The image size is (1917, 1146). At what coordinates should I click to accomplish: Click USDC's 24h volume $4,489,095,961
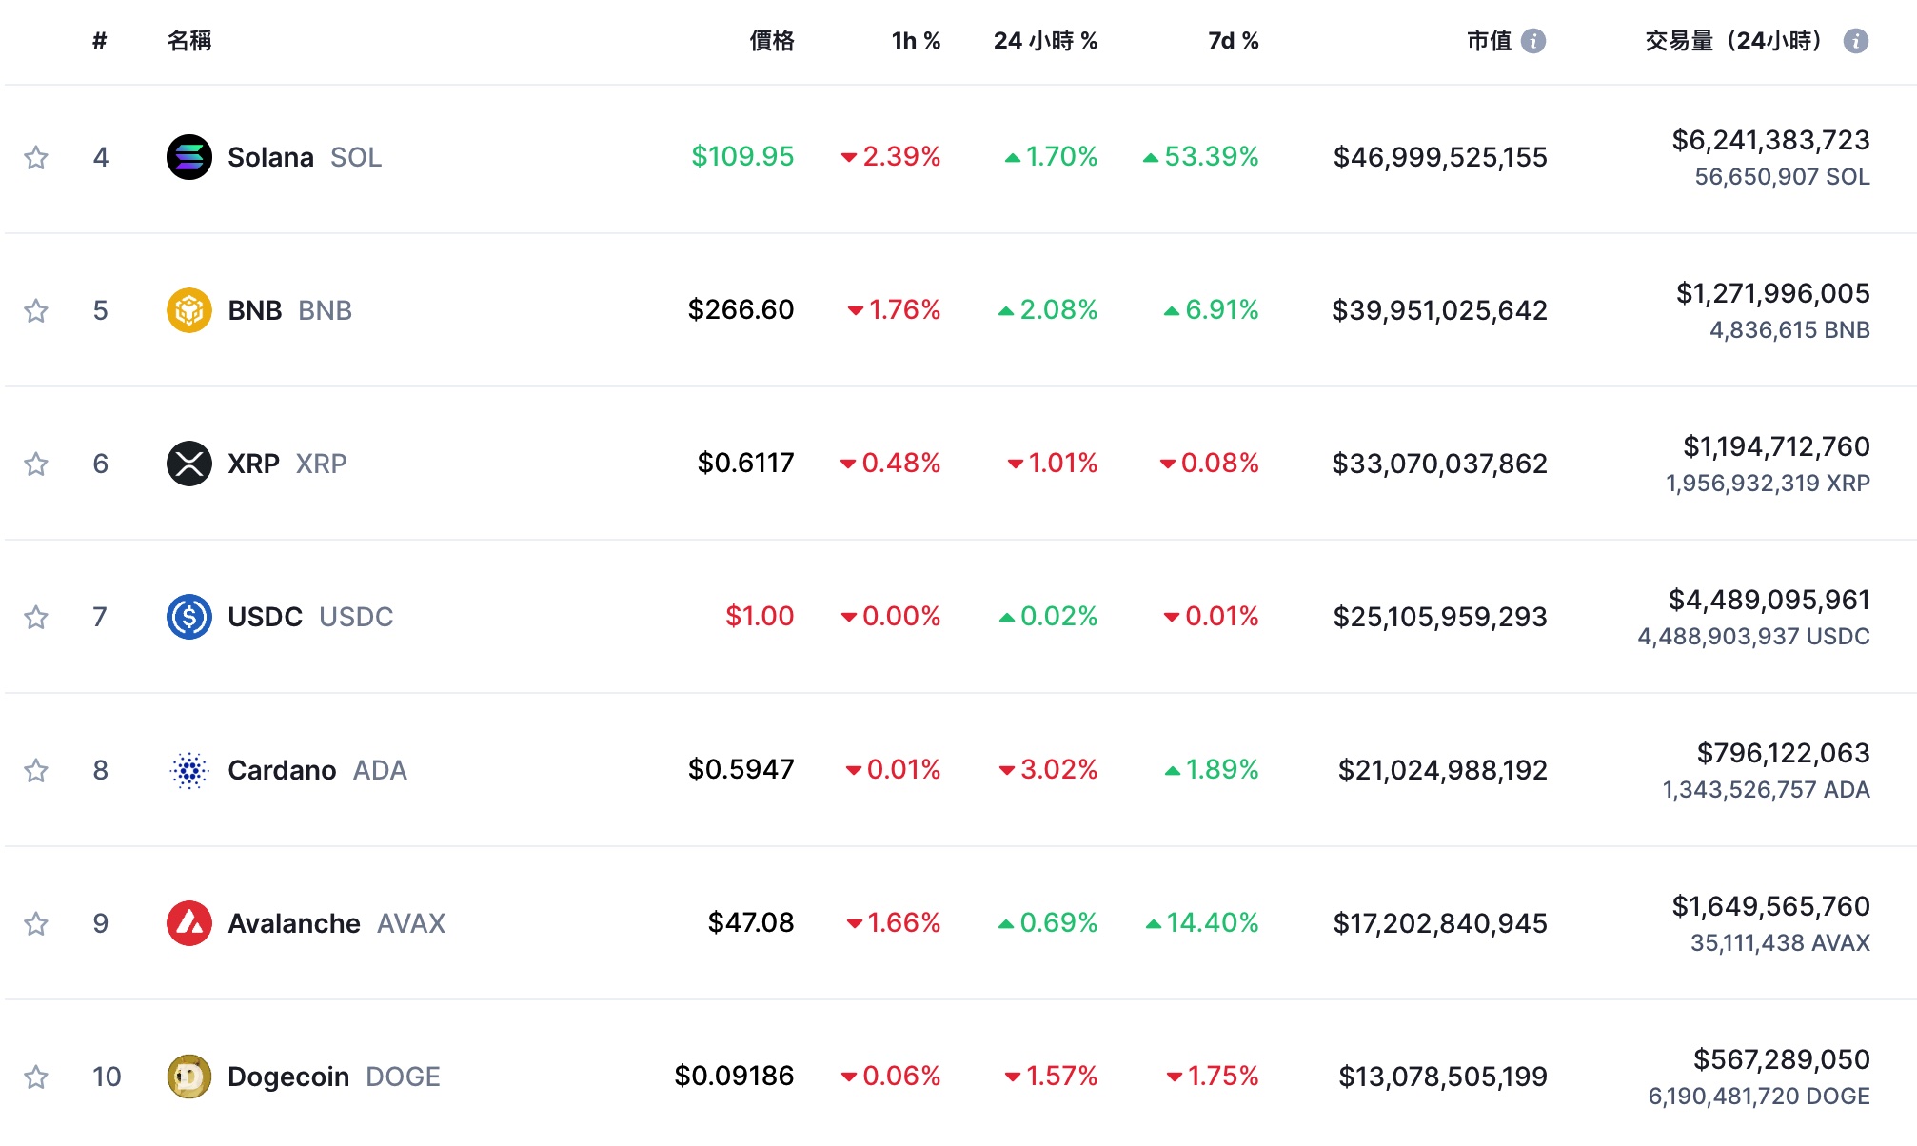1769,600
